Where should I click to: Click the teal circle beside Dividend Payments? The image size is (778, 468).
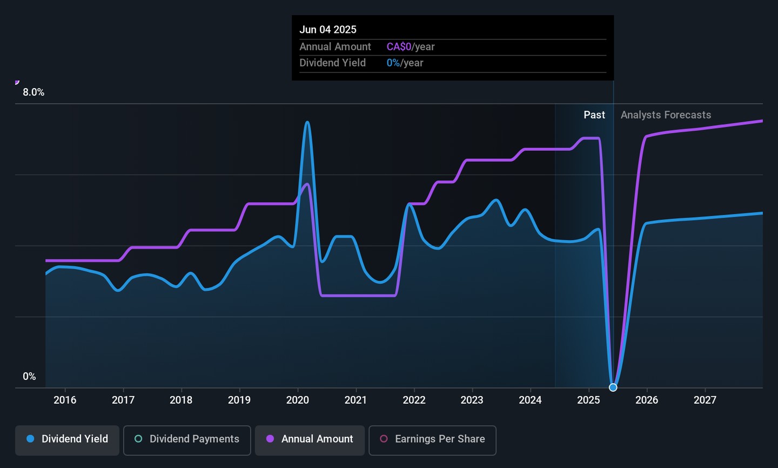pyautogui.click(x=138, y=439)
